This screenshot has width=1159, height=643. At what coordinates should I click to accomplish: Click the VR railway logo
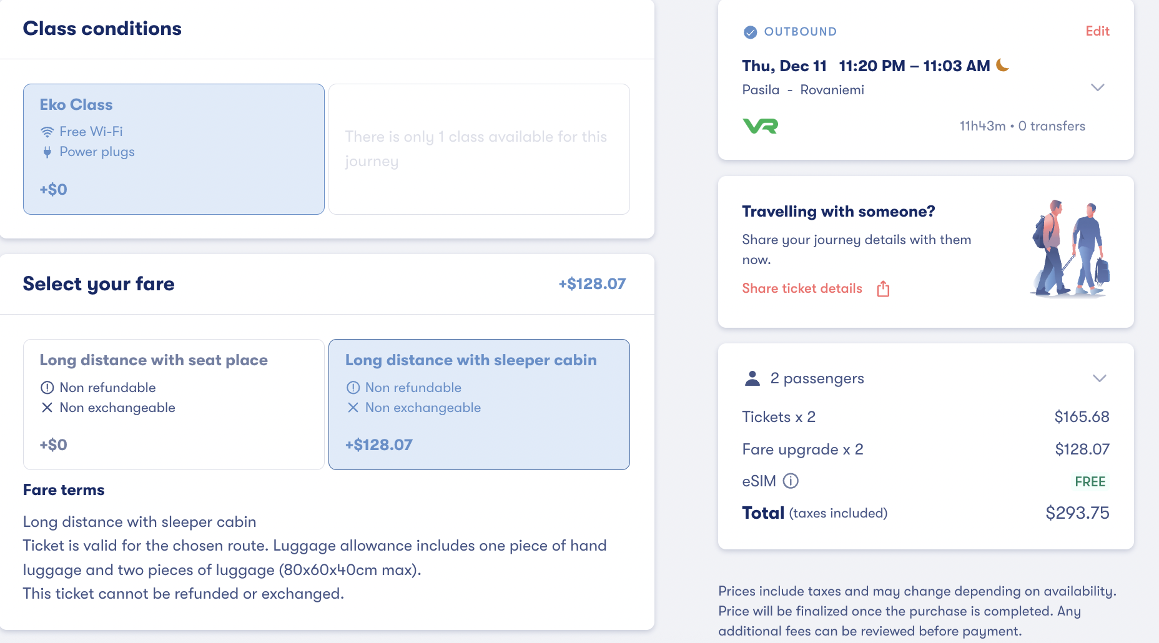click(760, 126)
